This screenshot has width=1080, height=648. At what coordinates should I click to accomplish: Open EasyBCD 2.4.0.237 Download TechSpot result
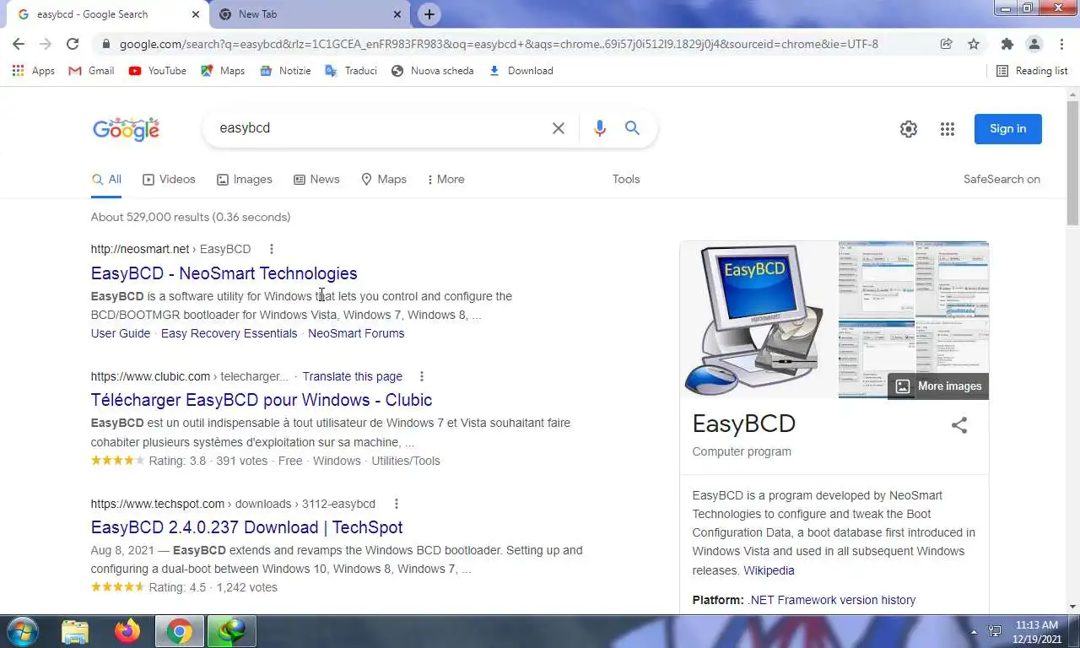coord(247,527)
